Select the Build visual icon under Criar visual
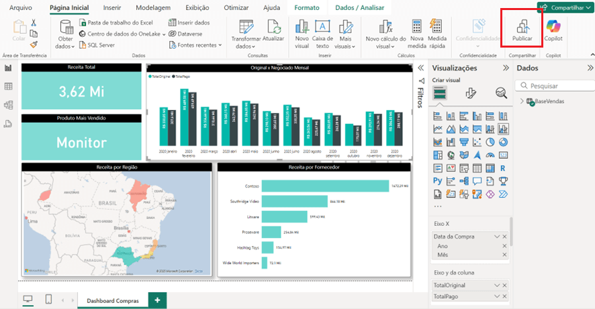Image resolution: width=595 pixels, height=309 pixels. click(439, 92)
